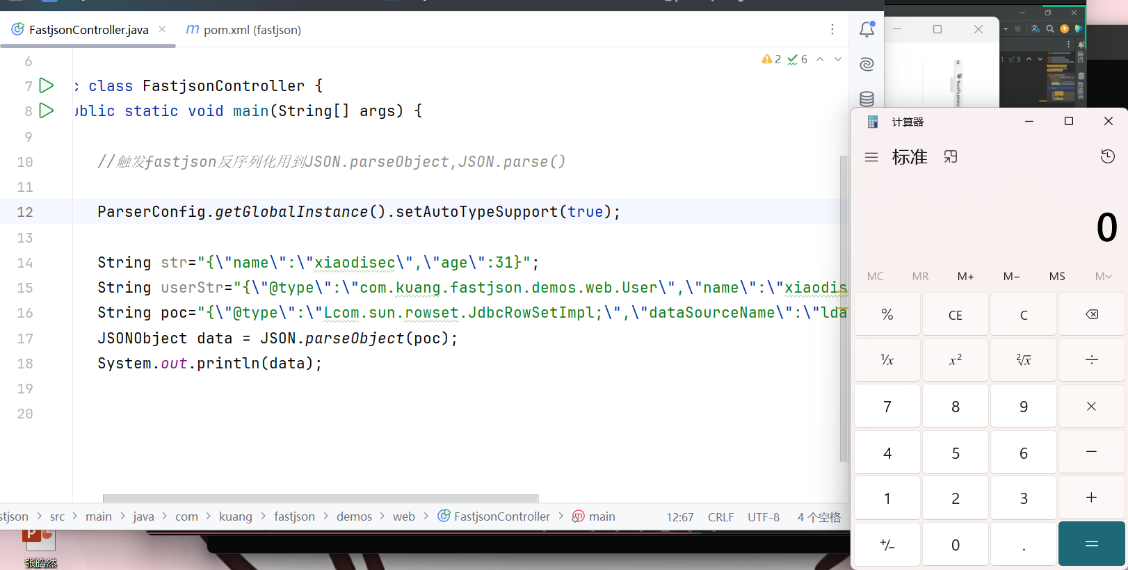This screenshot has width=1128, height=570.
Task: Jump to previous highlighted problem arrow
Action: (820, 60)
